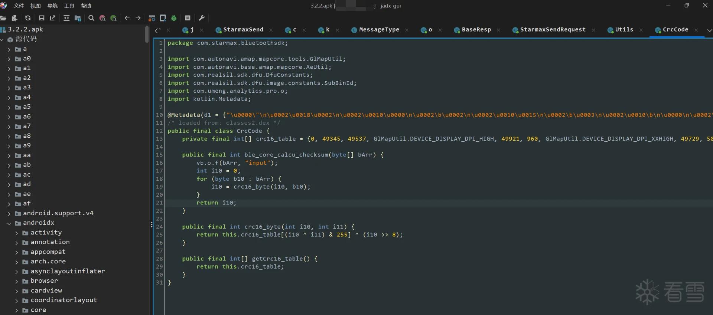Open class search pink magnifier icon
Viewport: 713px width, 315px height.
pos(102,18)
